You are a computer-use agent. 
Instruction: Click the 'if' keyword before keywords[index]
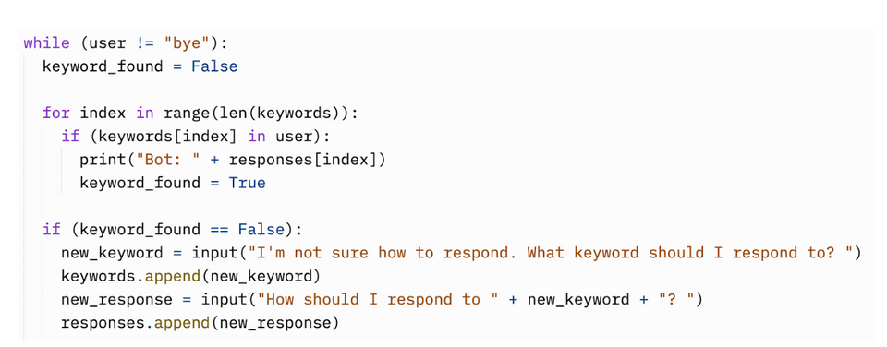coord(70,137)
